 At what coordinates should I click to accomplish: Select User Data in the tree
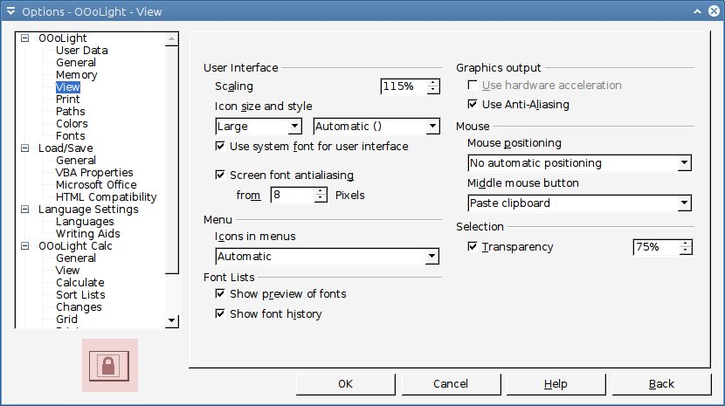(82, 51)
